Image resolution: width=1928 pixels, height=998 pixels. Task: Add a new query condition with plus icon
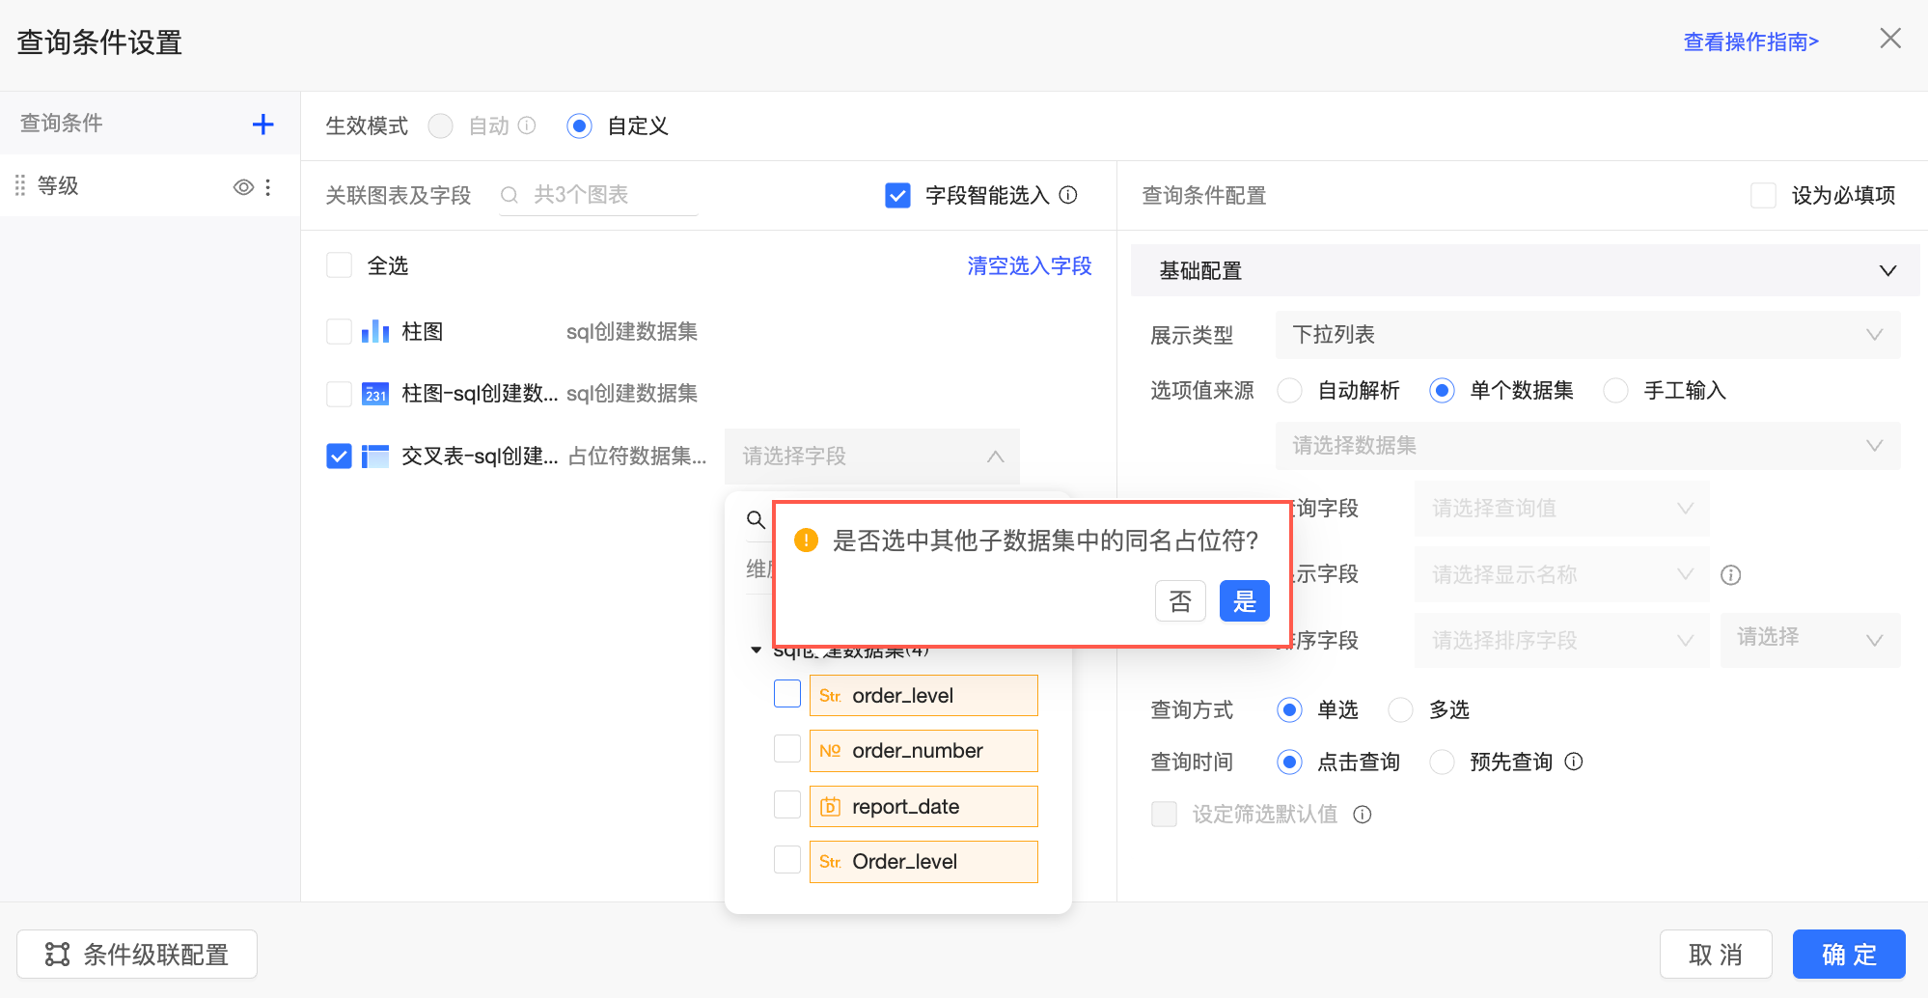coord(262,125)
